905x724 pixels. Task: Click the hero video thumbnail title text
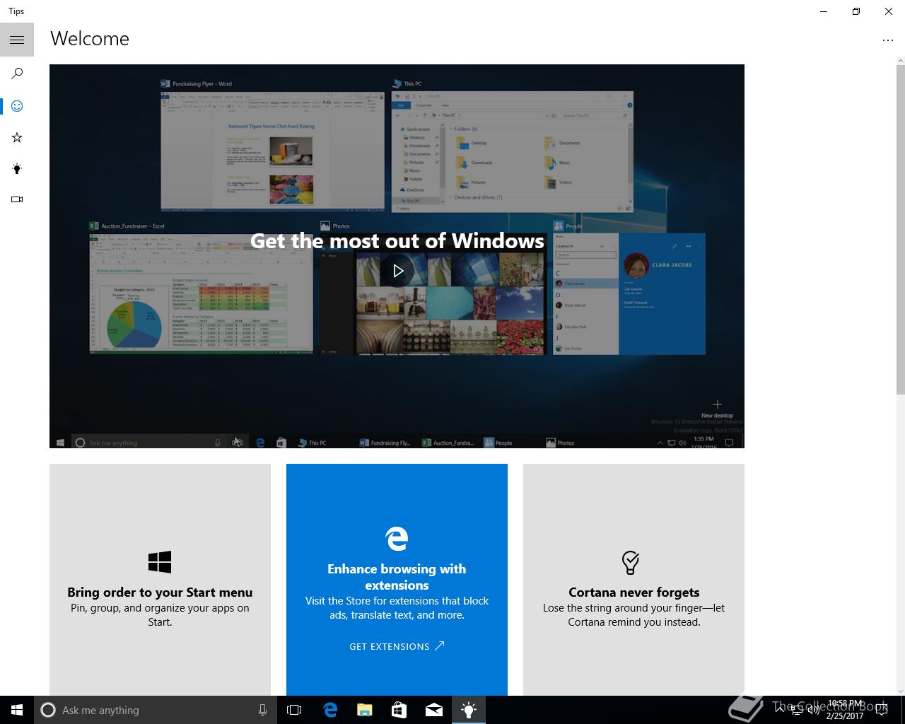click(397, 241)
